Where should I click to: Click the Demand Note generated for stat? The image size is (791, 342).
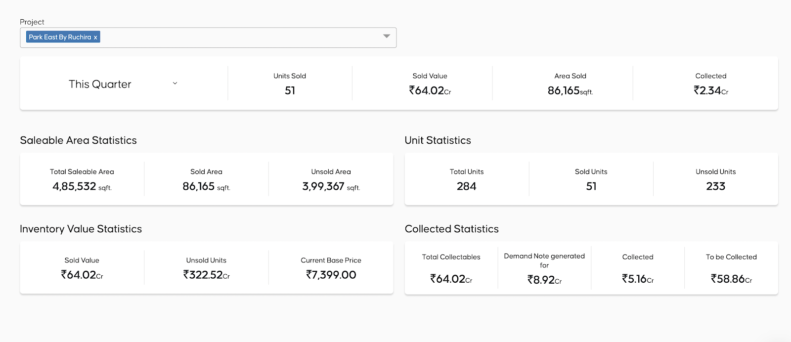(544, 279)
